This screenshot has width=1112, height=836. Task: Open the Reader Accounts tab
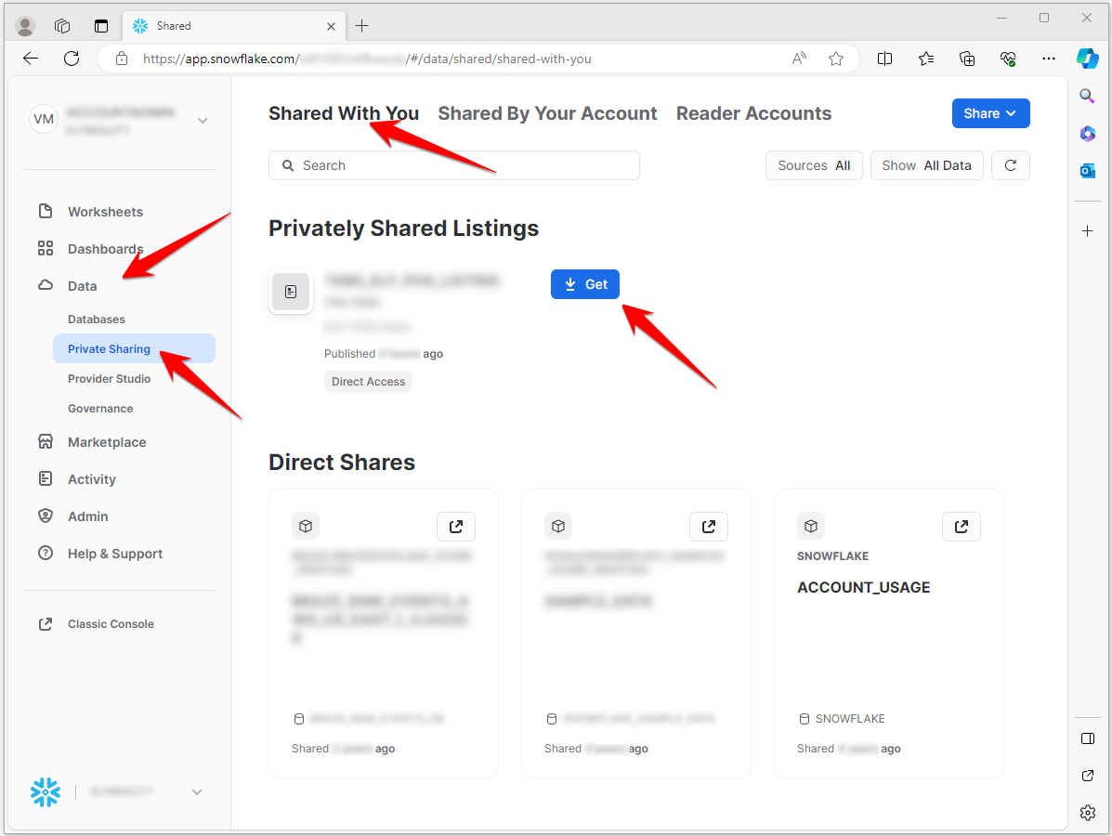[x=753, y=112]
